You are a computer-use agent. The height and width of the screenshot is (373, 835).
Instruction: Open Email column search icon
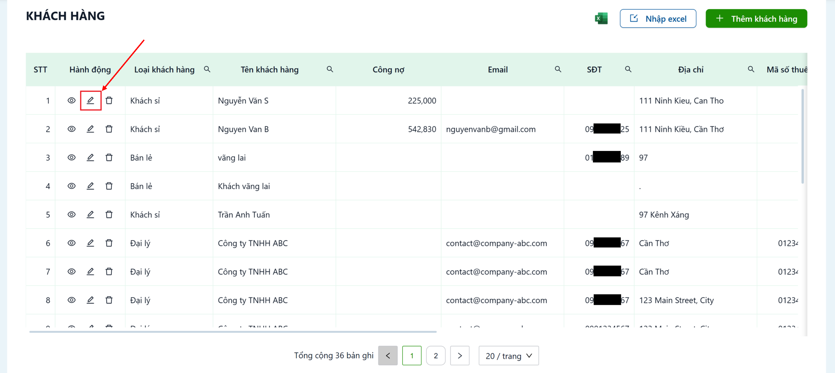[558, 69]
